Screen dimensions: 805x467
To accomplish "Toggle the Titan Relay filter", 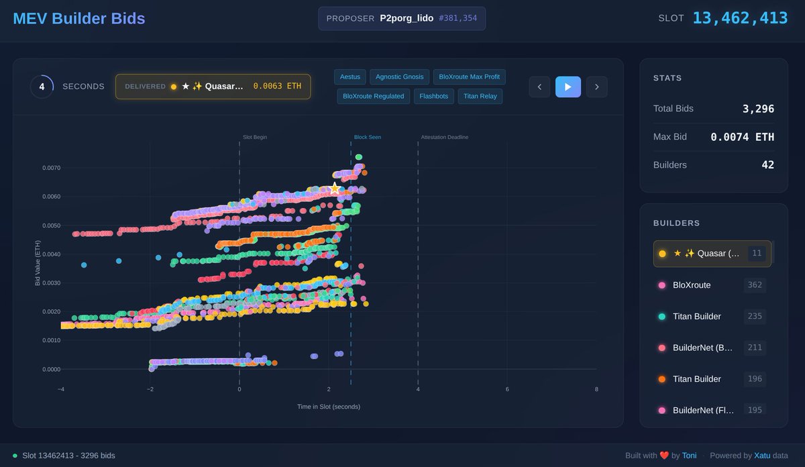I will pos(480,96).
